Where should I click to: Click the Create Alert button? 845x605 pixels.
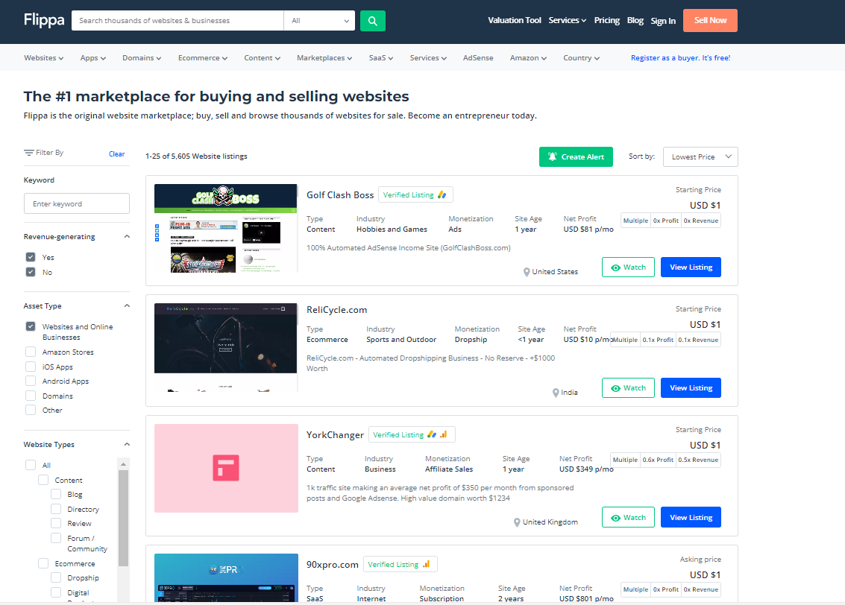tap(576, 156)
